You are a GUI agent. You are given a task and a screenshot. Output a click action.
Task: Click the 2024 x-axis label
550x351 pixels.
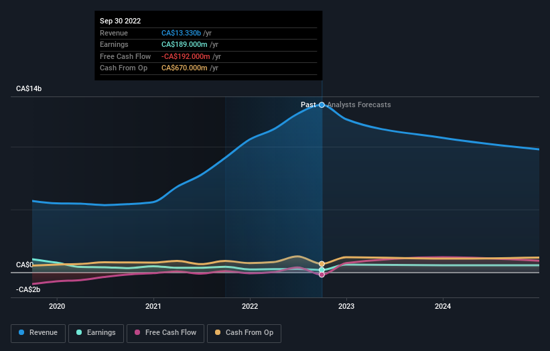(x=443, y=306)
